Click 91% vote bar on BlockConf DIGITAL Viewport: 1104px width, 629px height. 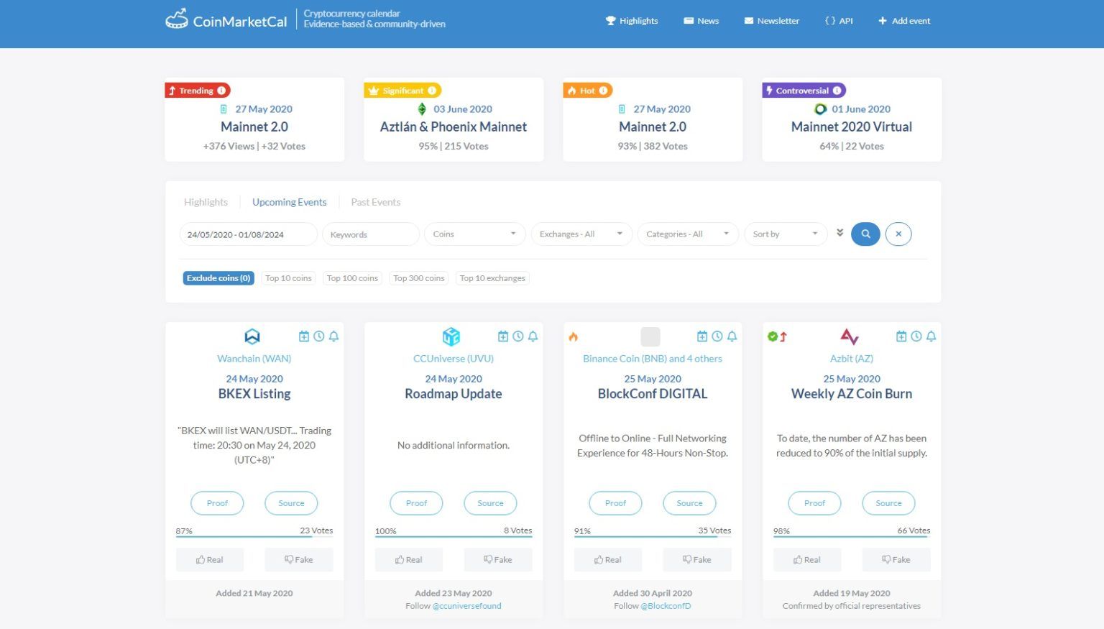653,536
